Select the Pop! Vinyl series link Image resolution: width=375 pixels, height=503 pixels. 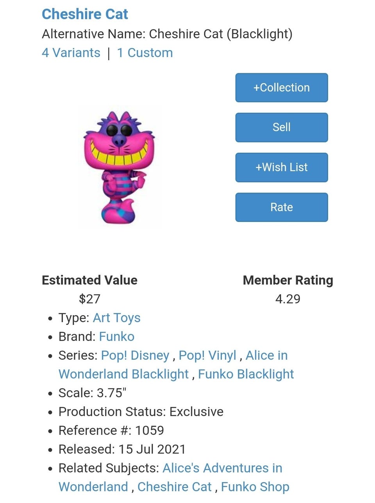(x=207, y=355)
